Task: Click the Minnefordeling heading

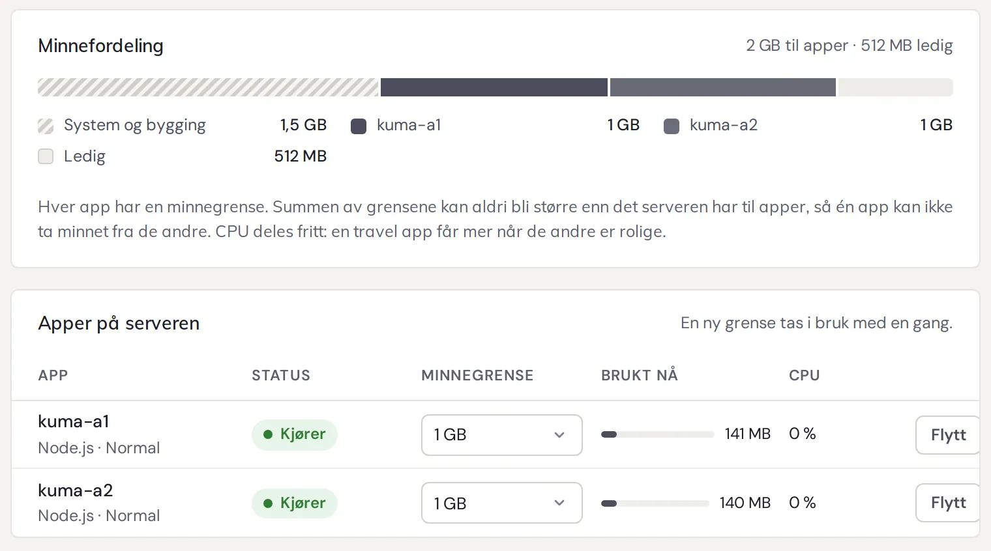Action: point(101,46)
